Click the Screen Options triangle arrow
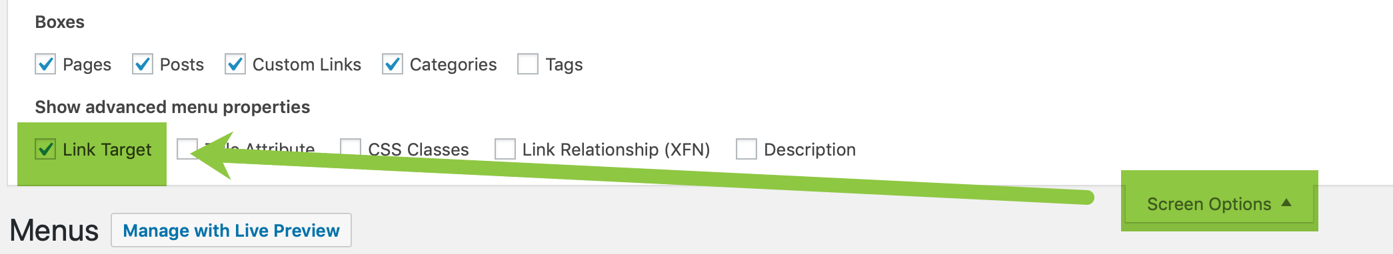The width and height of the screenshot is (1393, 254). (x=1286, y=203)
